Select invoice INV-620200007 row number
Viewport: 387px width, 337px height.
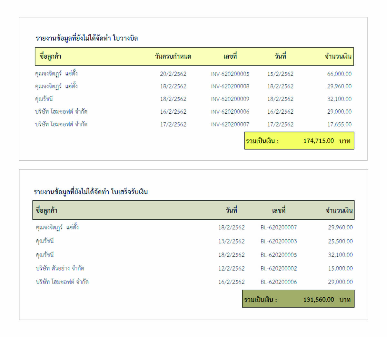230,124
